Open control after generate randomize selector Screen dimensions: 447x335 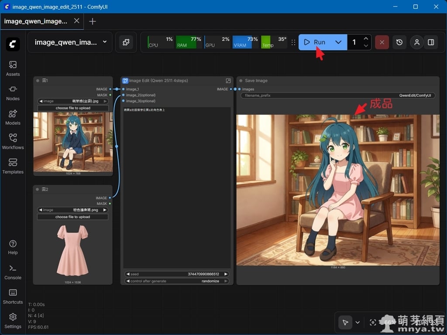[x=177, y=281]
